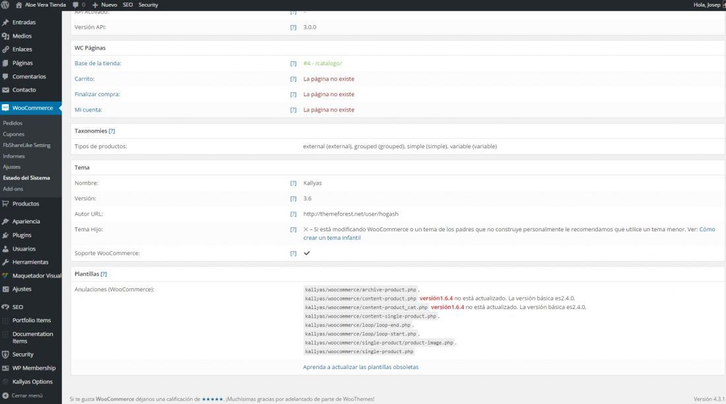Viewport: 726px width, 404px height.
Task: Click the Comentarios speech icon in sidebar
Action: [5, 76]
